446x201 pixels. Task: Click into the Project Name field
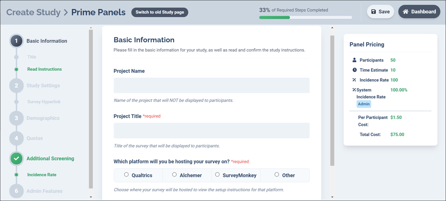(x=211, y=85)
